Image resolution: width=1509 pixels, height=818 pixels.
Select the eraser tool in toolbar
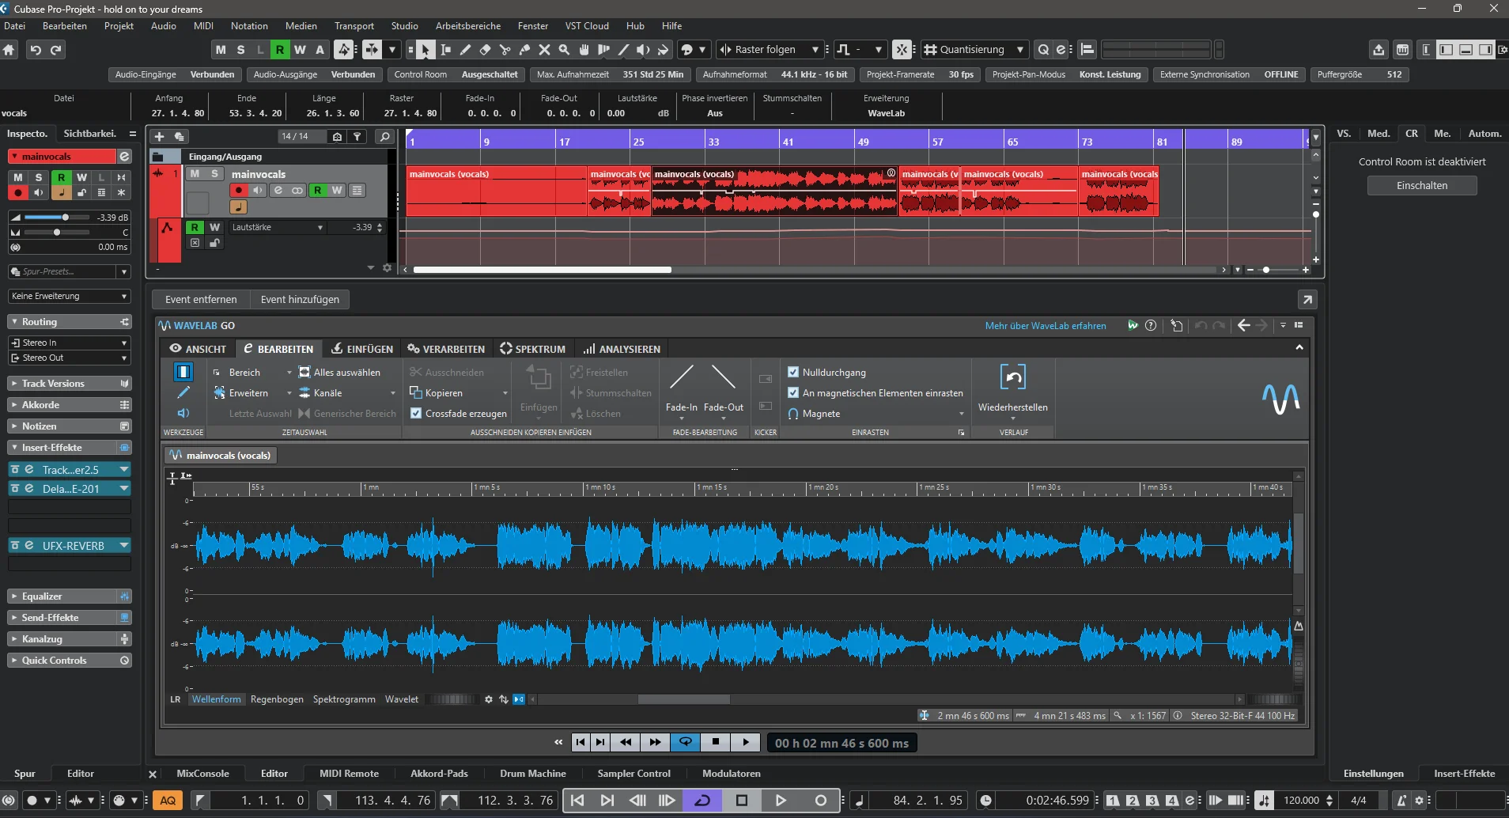click(x=485, y=50)
